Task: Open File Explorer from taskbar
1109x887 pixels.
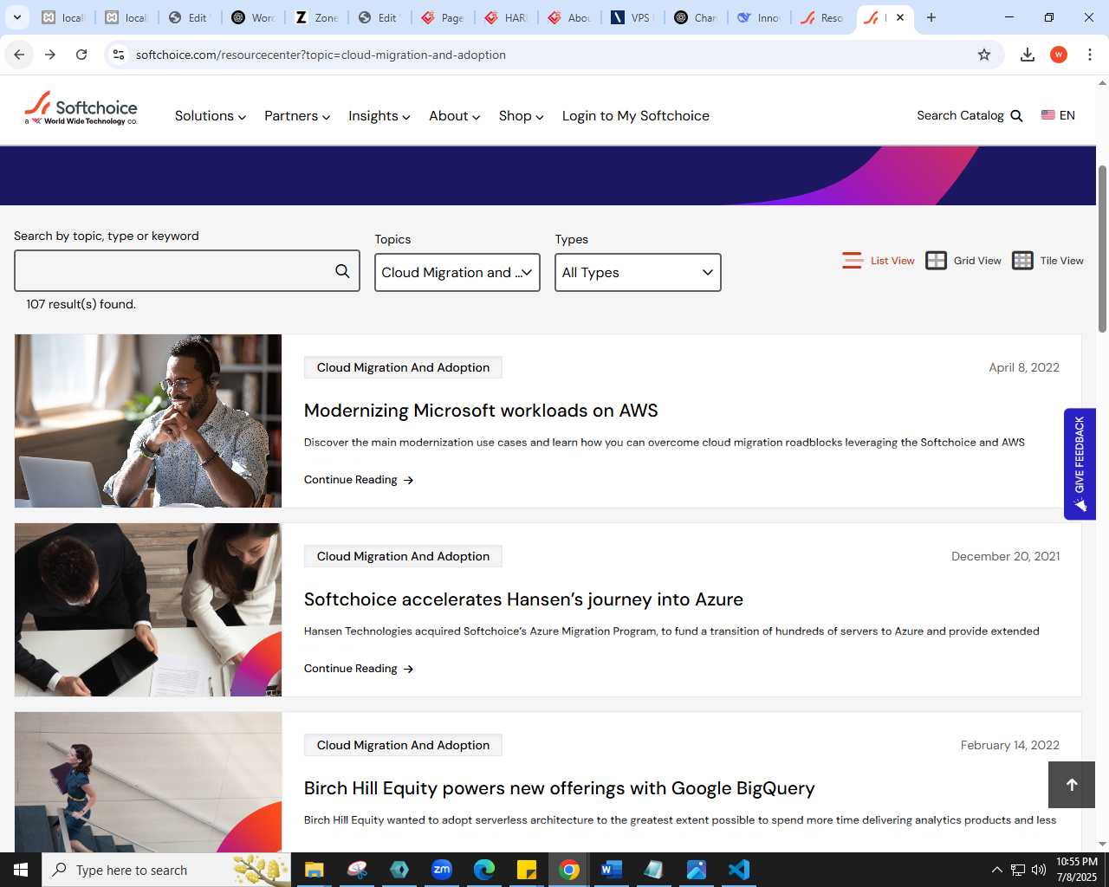Action: (314, 870)
